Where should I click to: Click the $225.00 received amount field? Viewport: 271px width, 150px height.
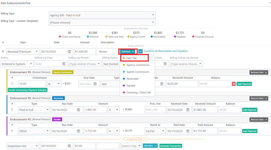[182, 84]
